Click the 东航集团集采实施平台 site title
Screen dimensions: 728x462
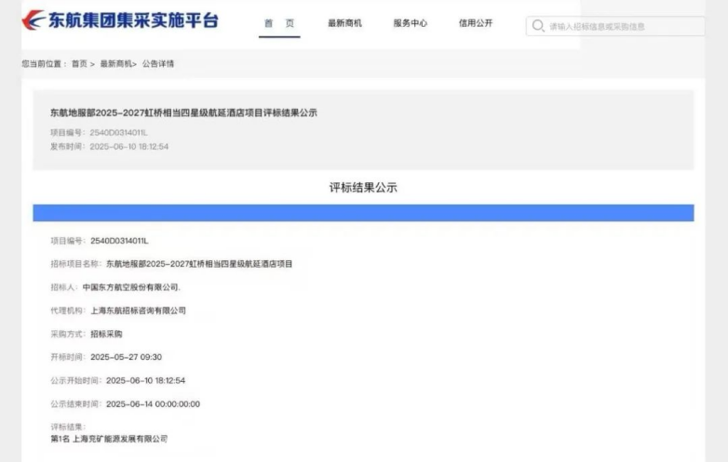pos(133,20)
